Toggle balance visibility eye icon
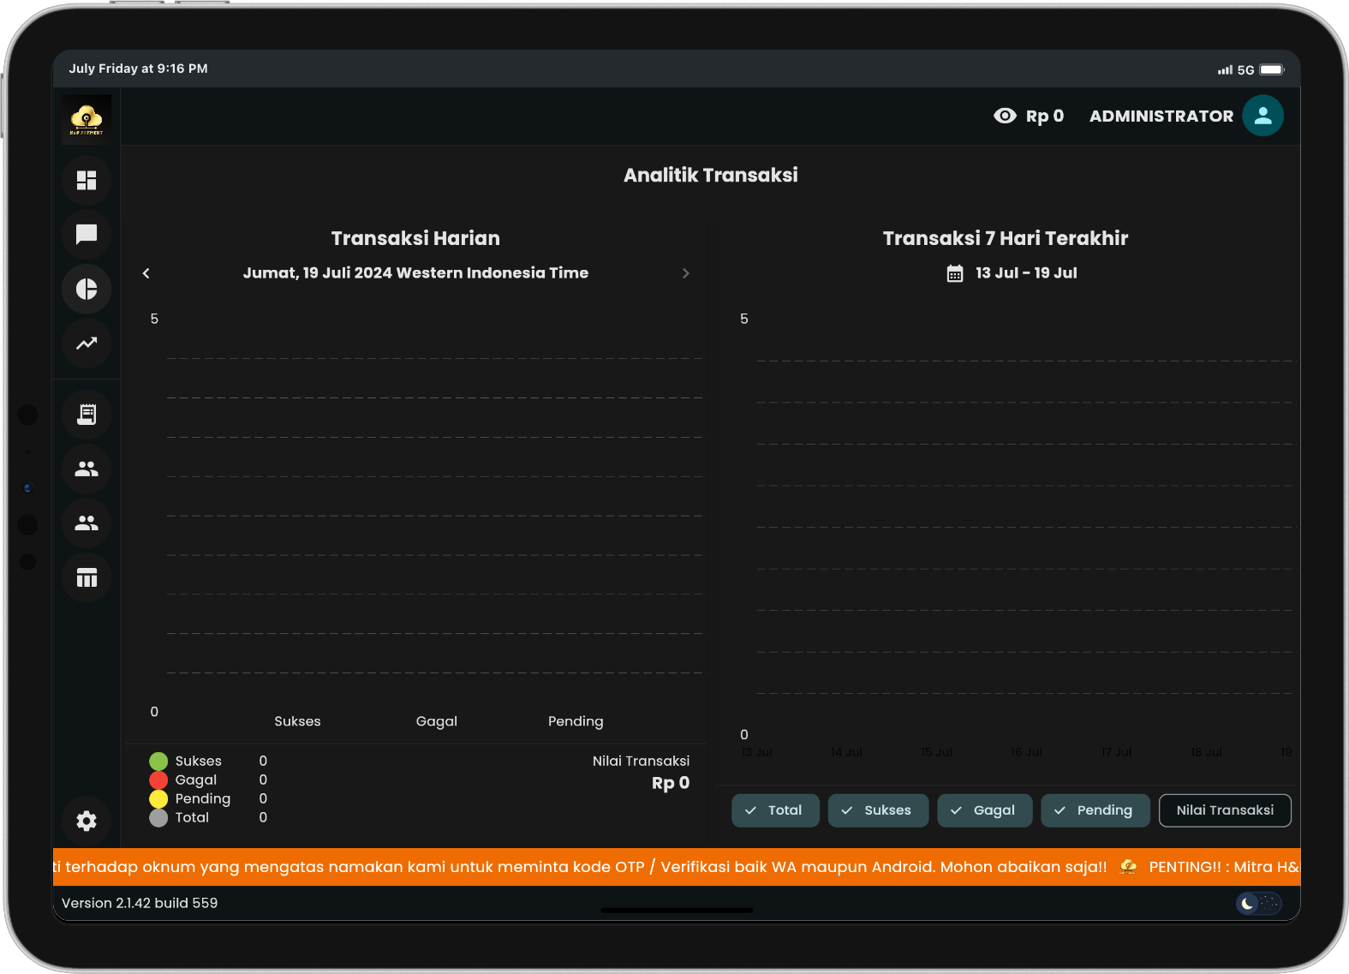The width and height of the screenshot is (1349, 974). [1005, 116]
